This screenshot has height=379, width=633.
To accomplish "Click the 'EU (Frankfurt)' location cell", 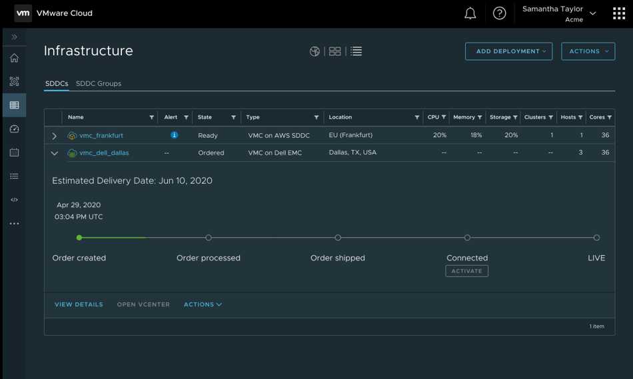I will (350, 135).
